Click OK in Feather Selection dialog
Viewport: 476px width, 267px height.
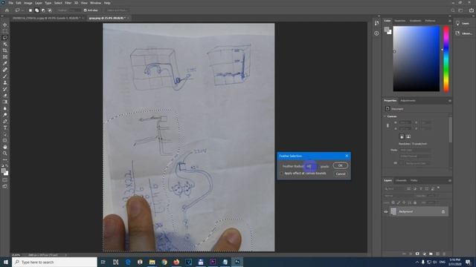341,165
